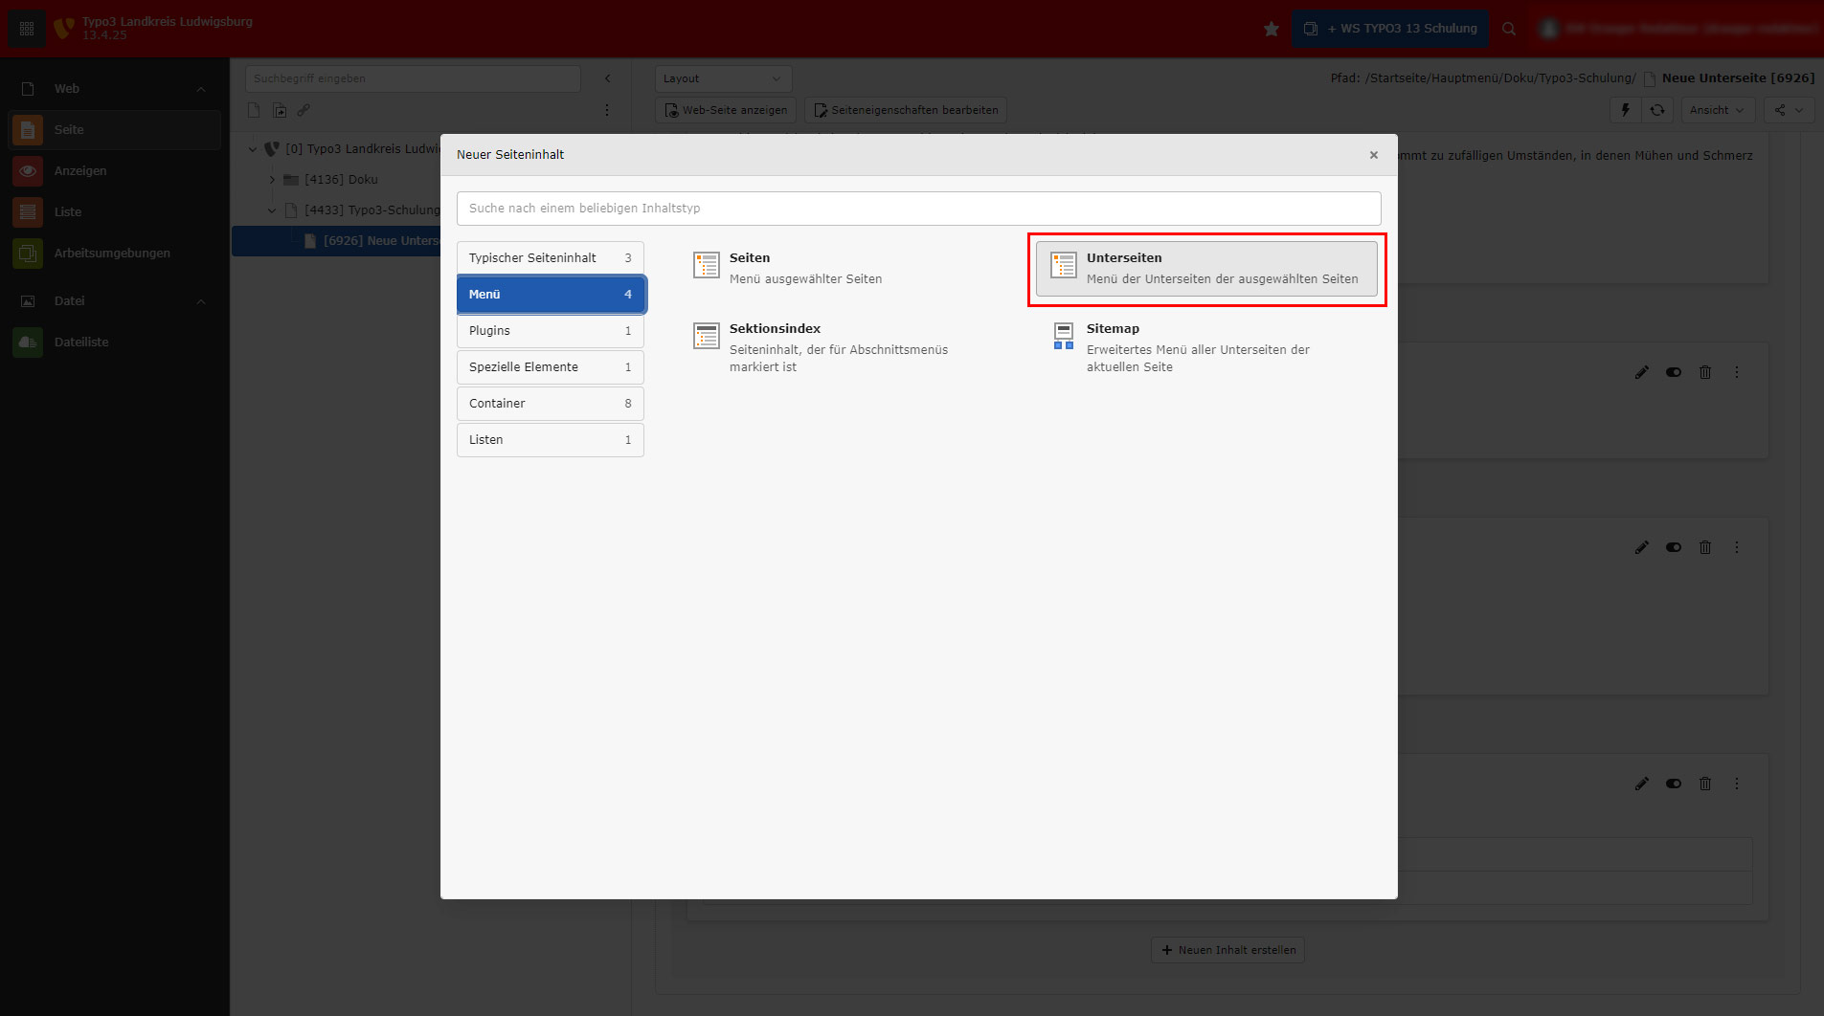The width and height of the screenshot is (1824, 1016).
Task: Toggle visibility of the second content element
Action: click(x=1673, y=547)
